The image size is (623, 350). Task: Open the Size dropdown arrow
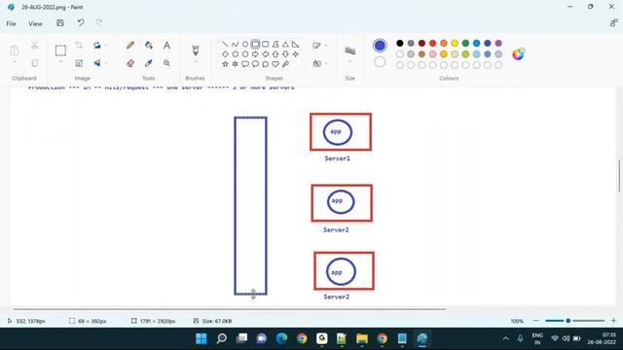click(x=350, y=62)
